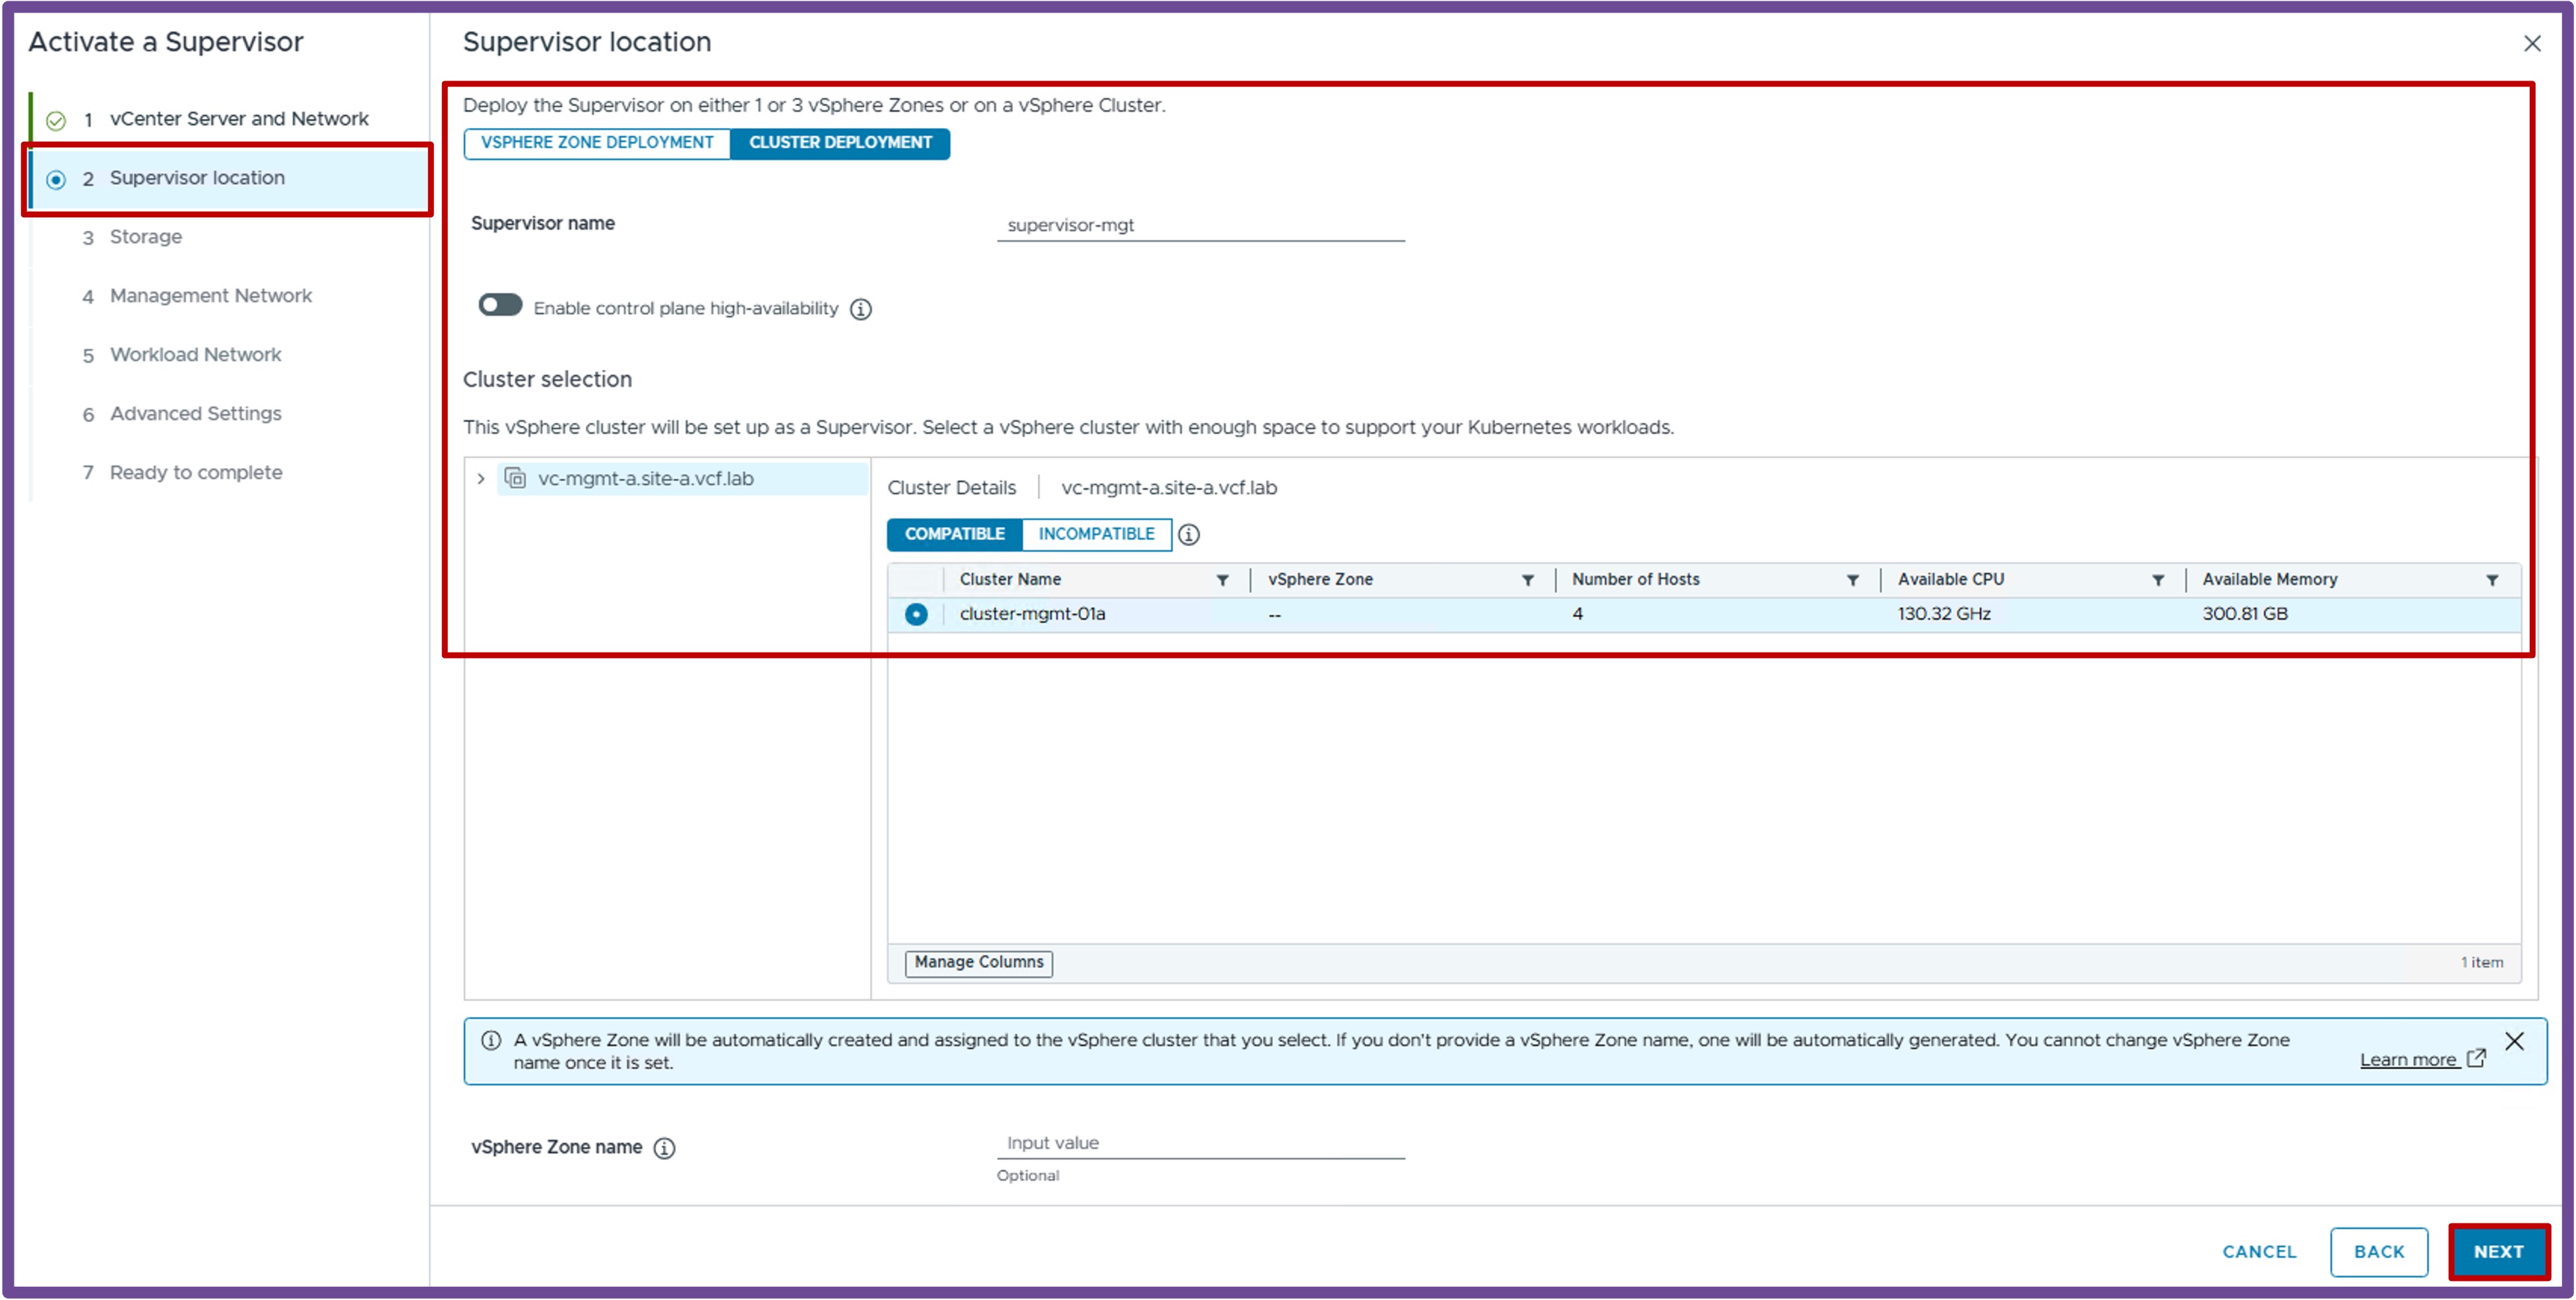Screen dimensions: 2576x1300
Task: Click the Available Memory column header
Action: coord(2269,580)
